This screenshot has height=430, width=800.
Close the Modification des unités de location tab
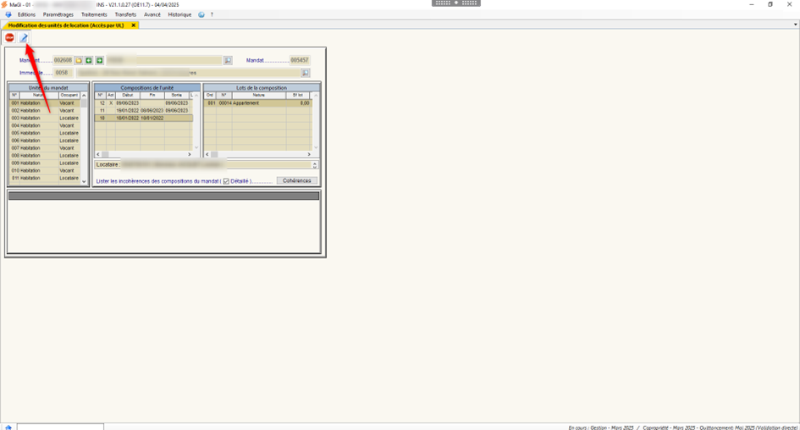point(133,25)
